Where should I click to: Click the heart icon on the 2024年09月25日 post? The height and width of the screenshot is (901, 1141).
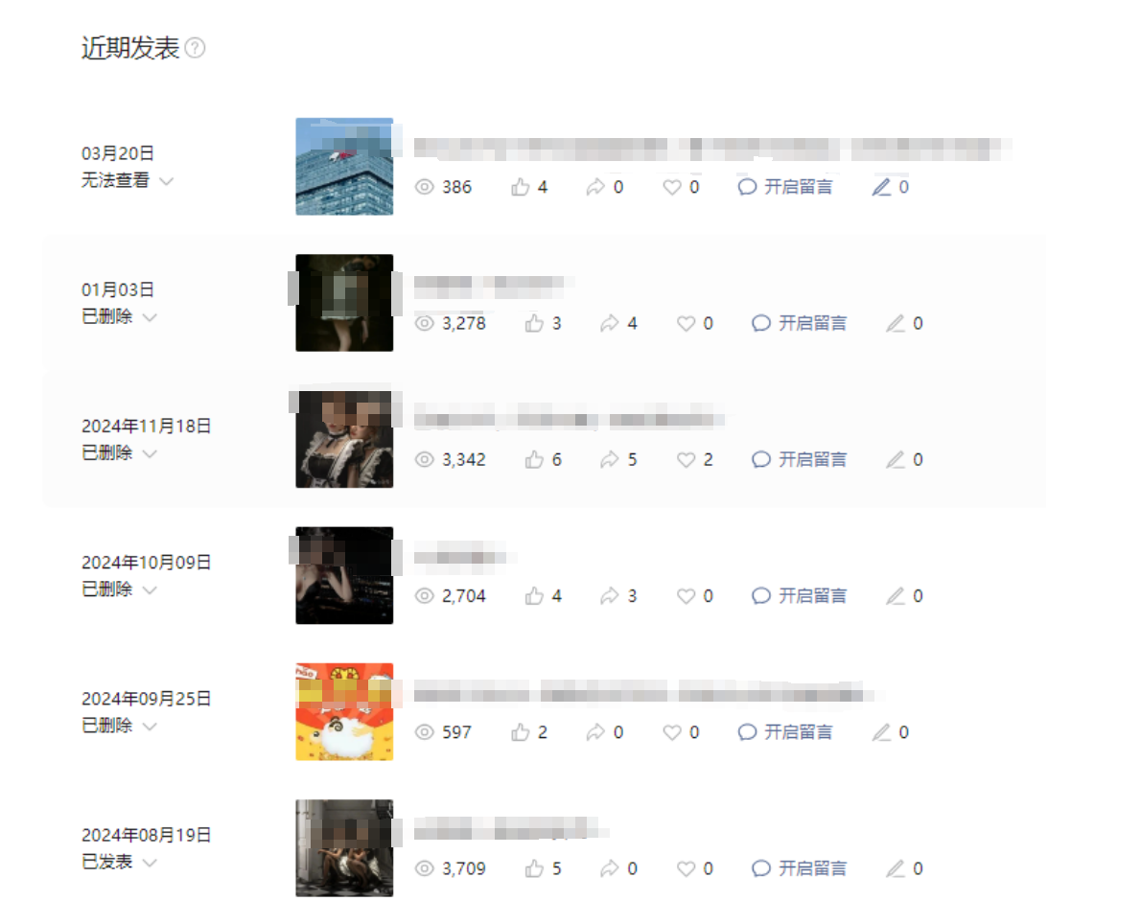[x=671, y=732]
